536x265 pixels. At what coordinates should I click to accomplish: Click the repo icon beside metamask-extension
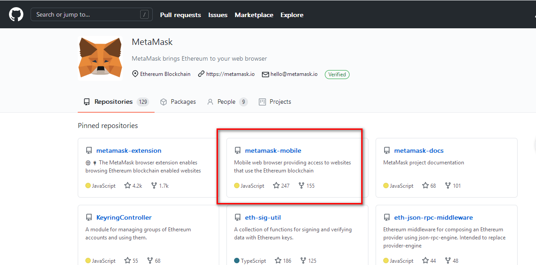point(89,150)
